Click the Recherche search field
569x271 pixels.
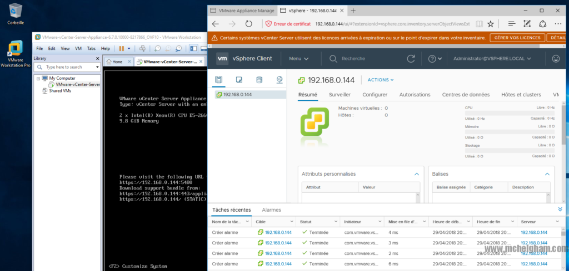pos(353,59)
